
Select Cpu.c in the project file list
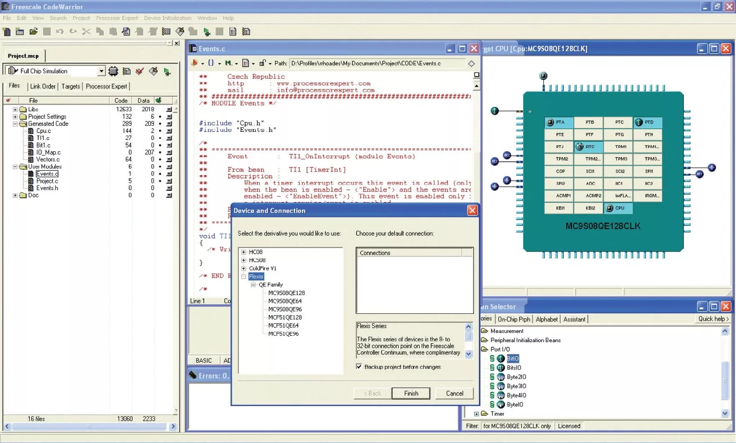(43, 131)
